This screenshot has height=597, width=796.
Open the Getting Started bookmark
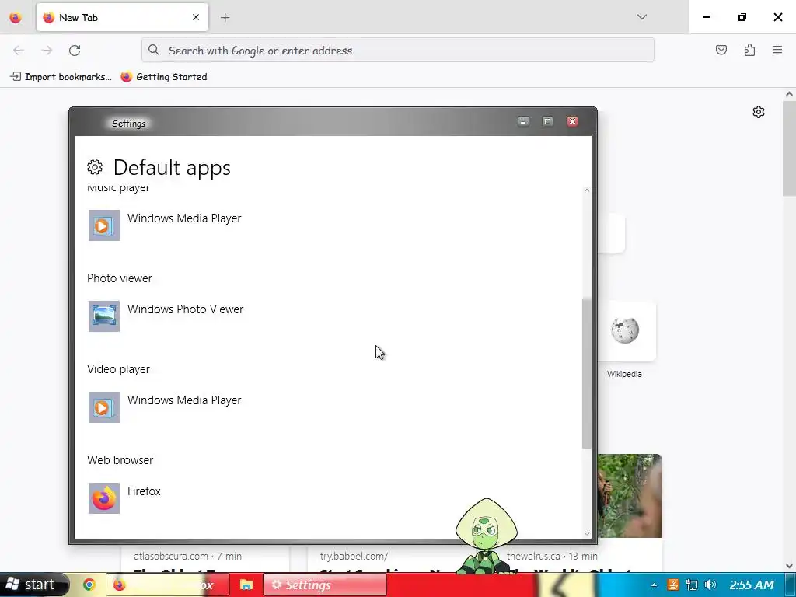click(x=164, y=77)
